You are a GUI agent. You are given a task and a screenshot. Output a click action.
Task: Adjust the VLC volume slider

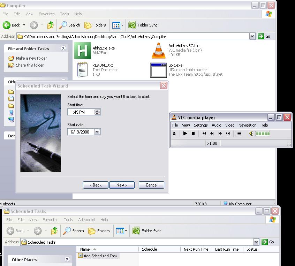(x=263, y=134)
